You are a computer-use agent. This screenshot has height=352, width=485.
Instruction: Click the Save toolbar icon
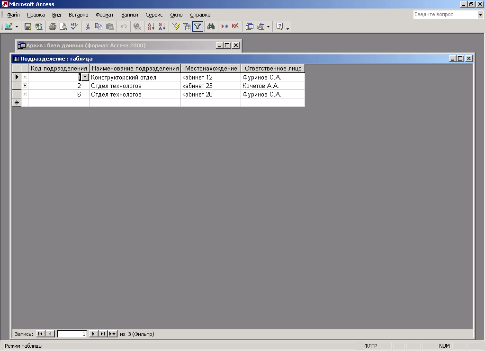pyautogui.click(x=28, y=26)
